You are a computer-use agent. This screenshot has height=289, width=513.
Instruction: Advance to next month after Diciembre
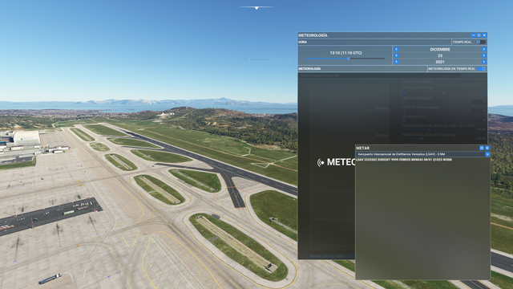tap(483, 49)
